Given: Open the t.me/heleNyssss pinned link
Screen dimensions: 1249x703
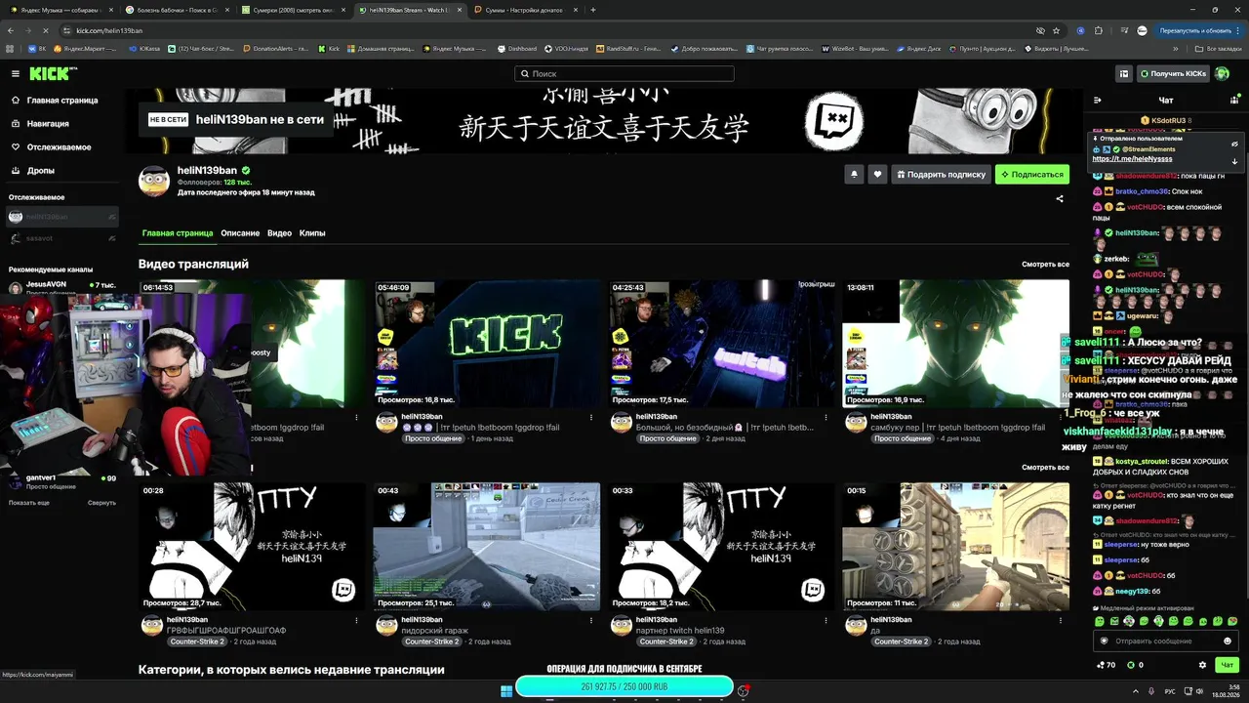Looking at the screenshot, I should click(1132, 158).
